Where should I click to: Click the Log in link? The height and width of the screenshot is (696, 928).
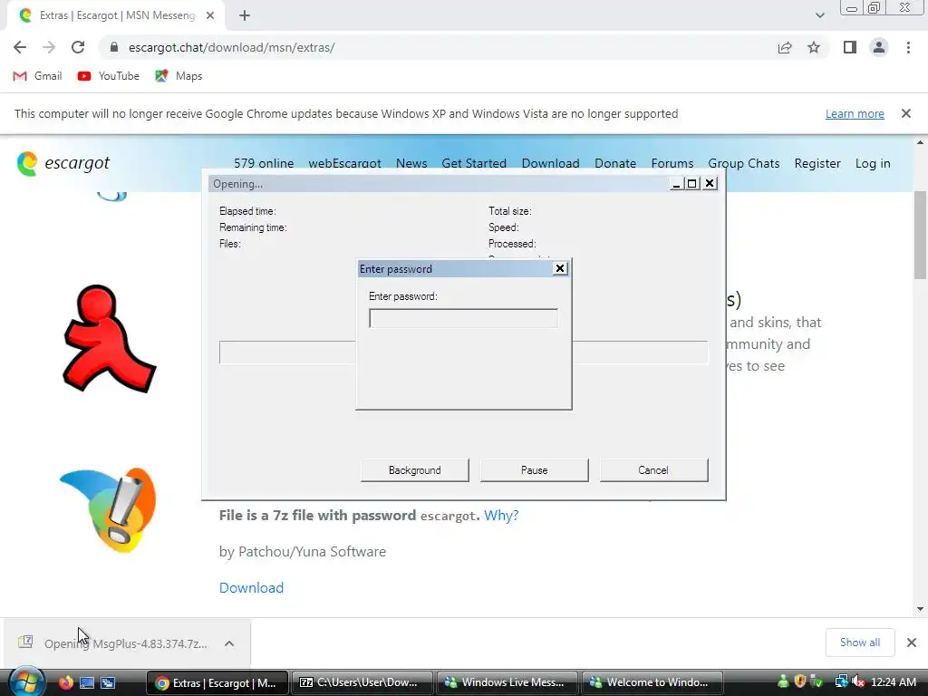873,163
